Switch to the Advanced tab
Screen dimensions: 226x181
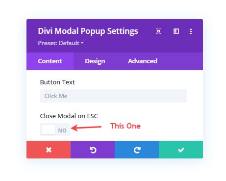pyautogui.click(x=143, y=61)
